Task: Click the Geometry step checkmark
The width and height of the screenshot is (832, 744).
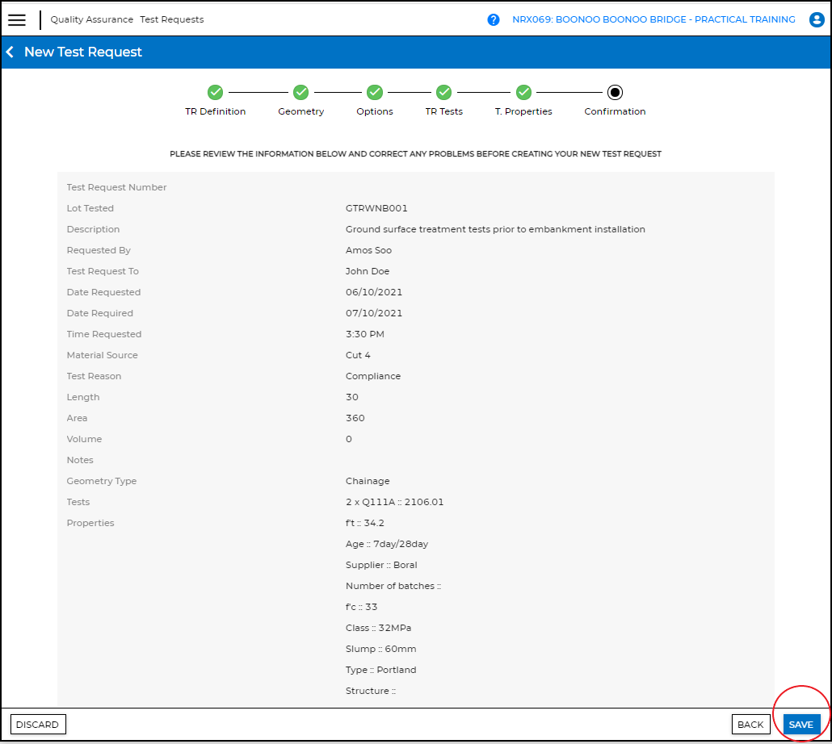Action: coord(300,93)
